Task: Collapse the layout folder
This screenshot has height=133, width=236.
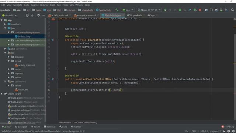Action: pos(9,61)
